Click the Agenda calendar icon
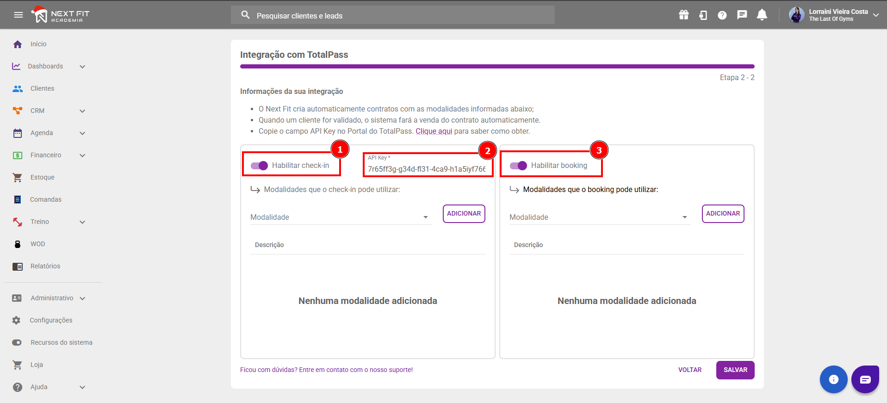887x403 pixels. 18,133
